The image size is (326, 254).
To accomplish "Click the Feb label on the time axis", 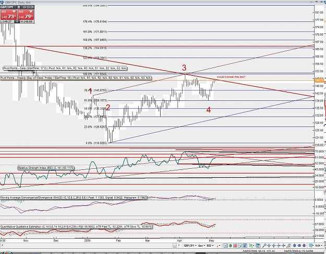I will [118, 240].
